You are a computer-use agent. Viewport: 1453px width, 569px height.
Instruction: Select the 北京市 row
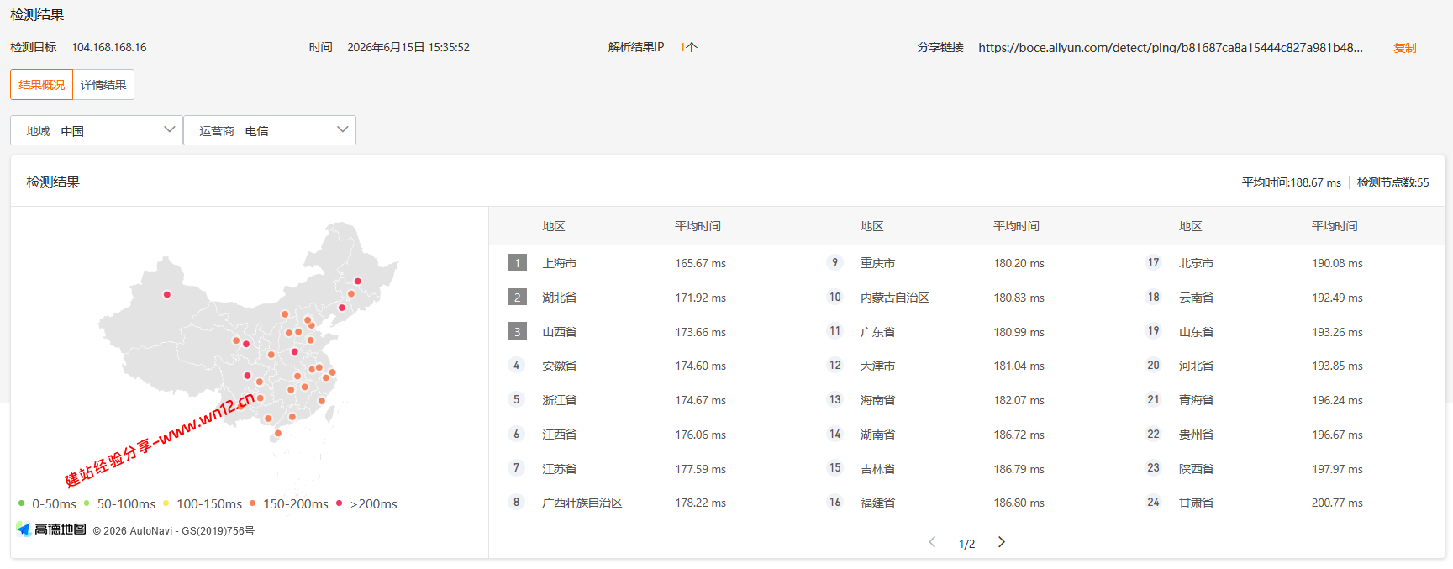(x=1285, y=263)
